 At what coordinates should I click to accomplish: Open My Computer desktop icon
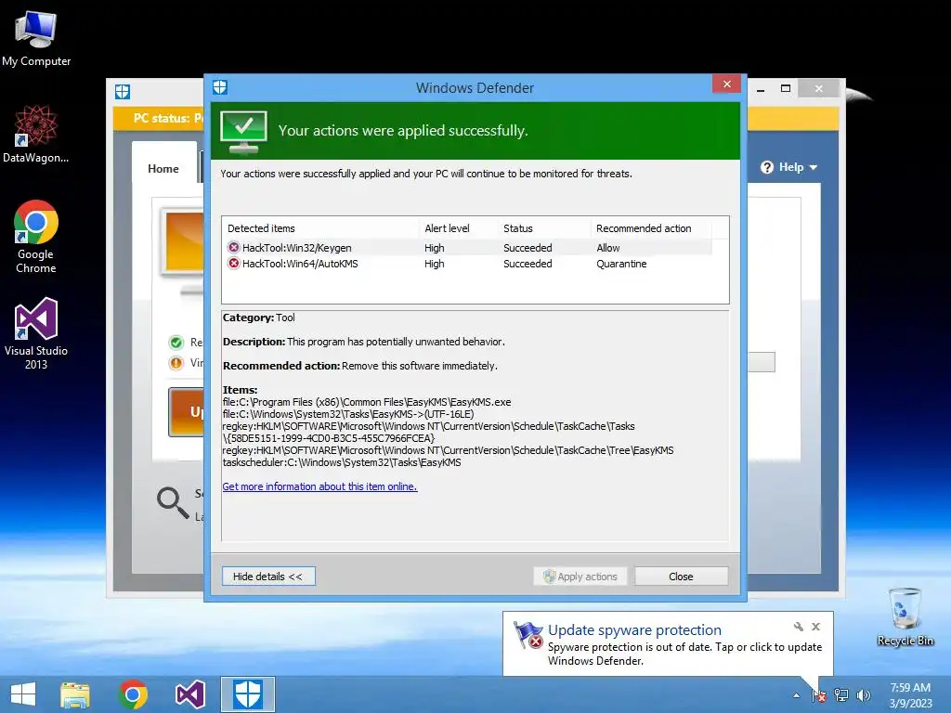coord(36,39)
